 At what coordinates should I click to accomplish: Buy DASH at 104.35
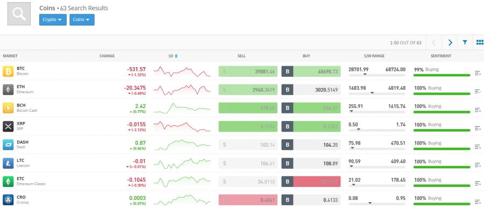[x=311, y=145]
